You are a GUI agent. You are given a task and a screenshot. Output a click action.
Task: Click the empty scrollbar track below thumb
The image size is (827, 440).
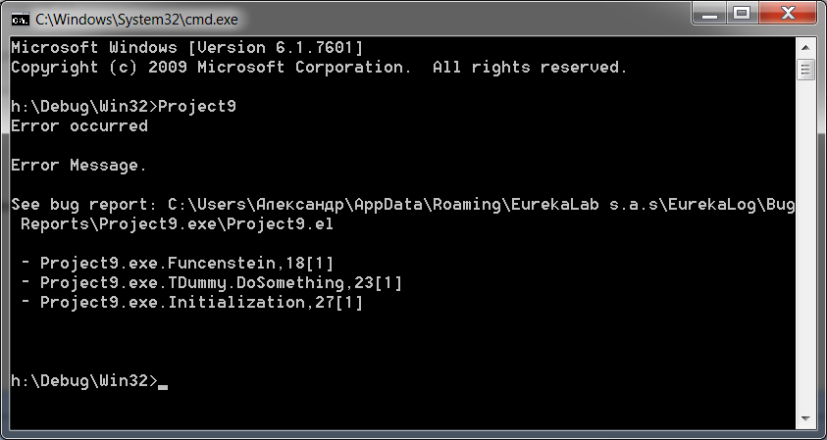805,245
